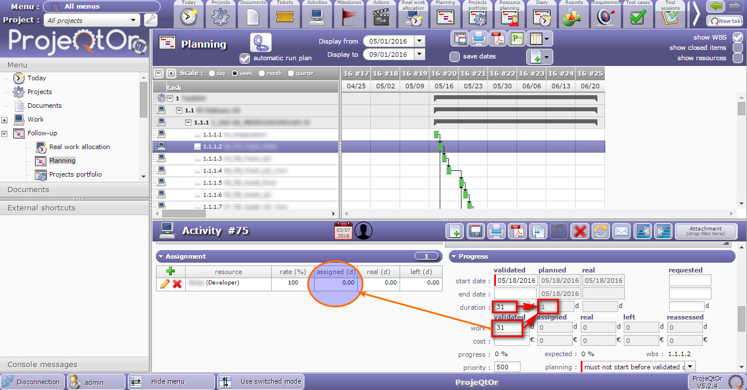Click the validated work input field
This screenshot has width=747, height=390.
point(507,327)
